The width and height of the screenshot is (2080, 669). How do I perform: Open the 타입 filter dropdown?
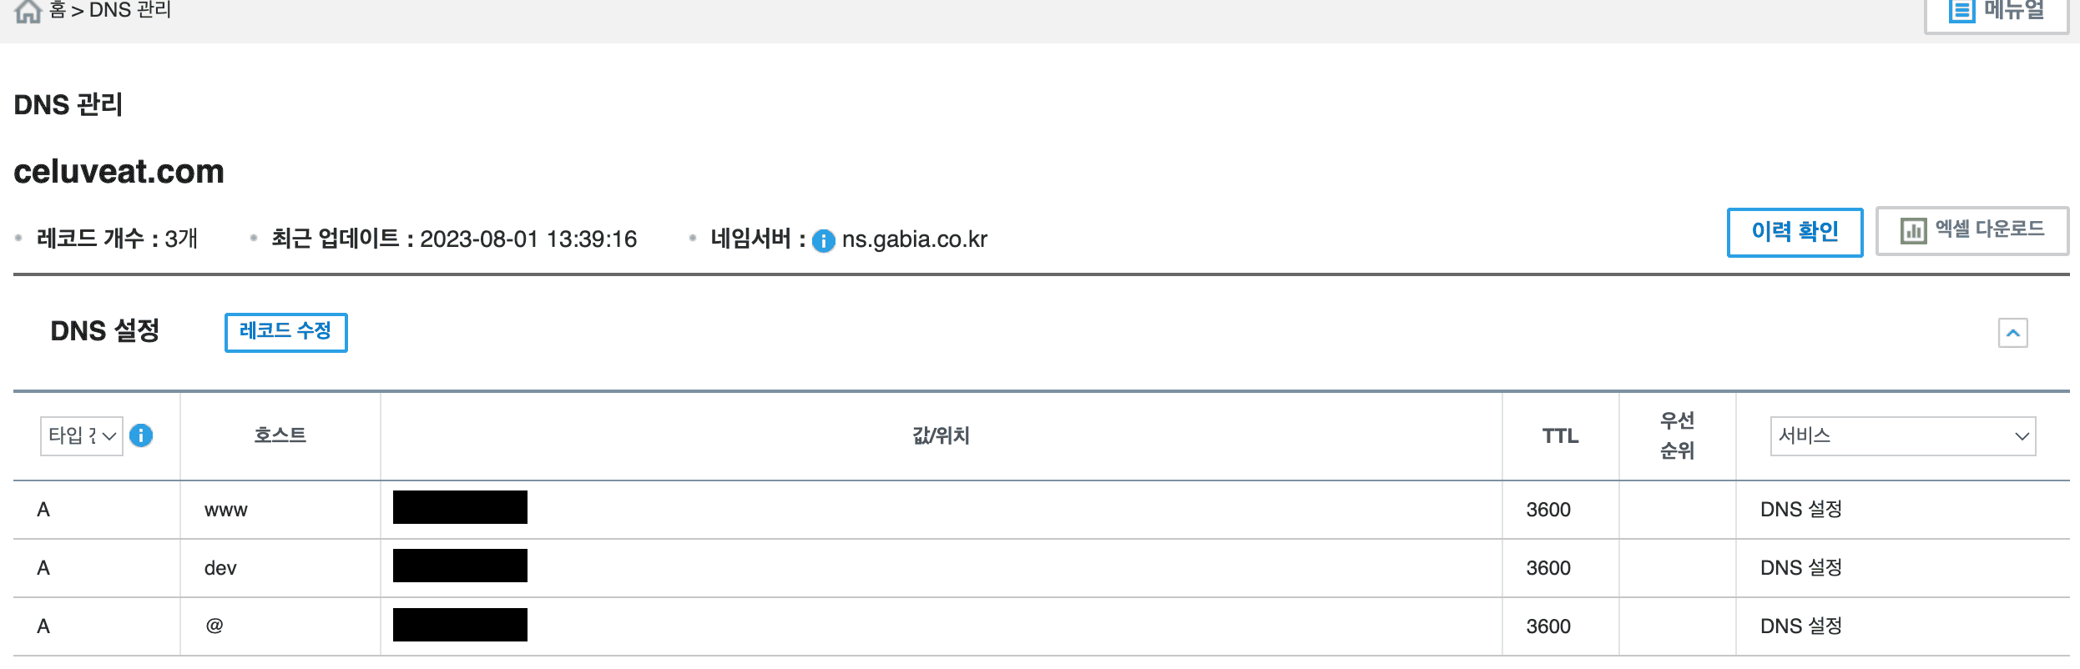(82, 436)
